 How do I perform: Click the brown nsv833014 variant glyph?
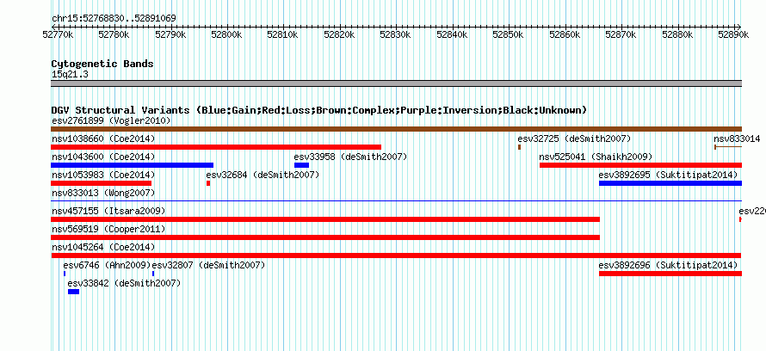tap(728, 147)
